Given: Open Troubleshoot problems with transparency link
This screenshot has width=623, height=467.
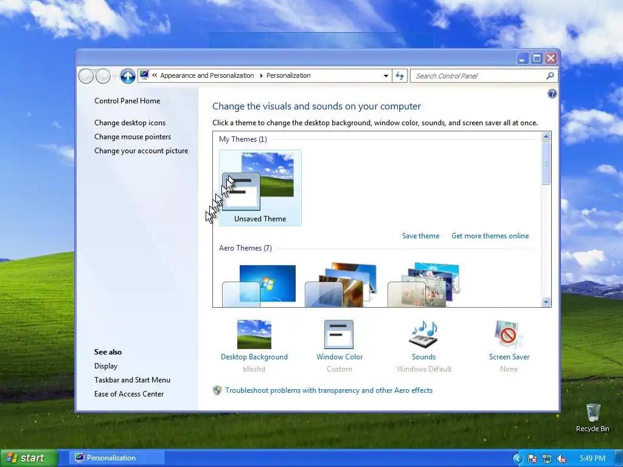Looking at the screenshot, I should pyautogui.click(x=329, y=390).
